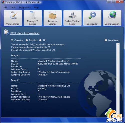The image size is (125, 123).
Task: Click the BCD Store clipboard icon
Action: click(6, 32)
